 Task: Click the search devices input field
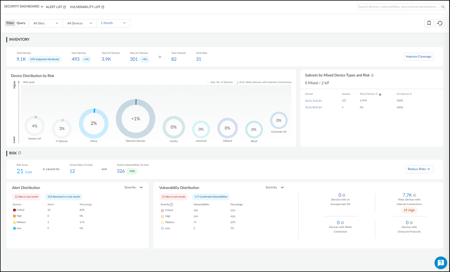coord(398,7)
